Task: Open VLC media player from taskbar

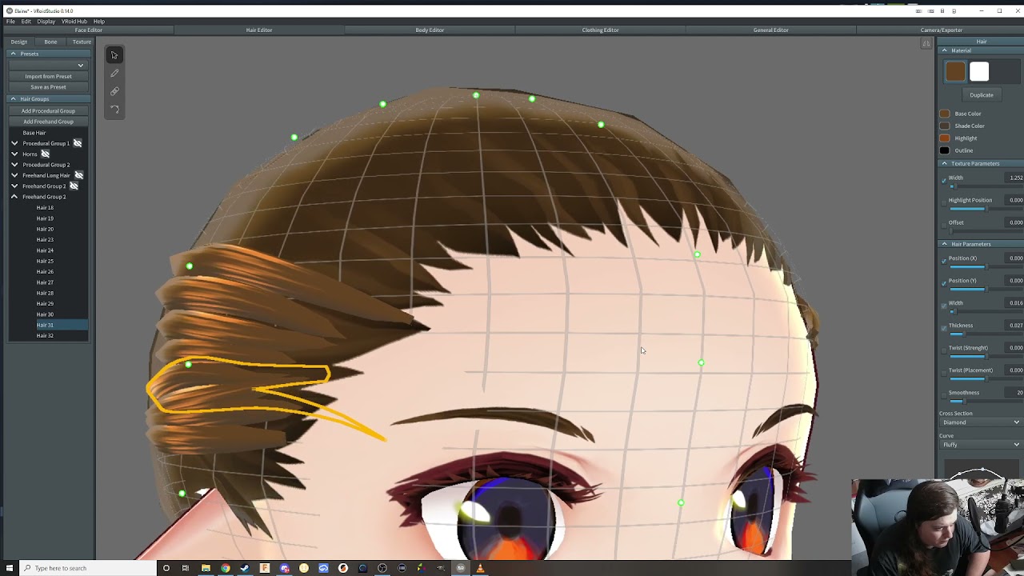Action: coord(480,568)
